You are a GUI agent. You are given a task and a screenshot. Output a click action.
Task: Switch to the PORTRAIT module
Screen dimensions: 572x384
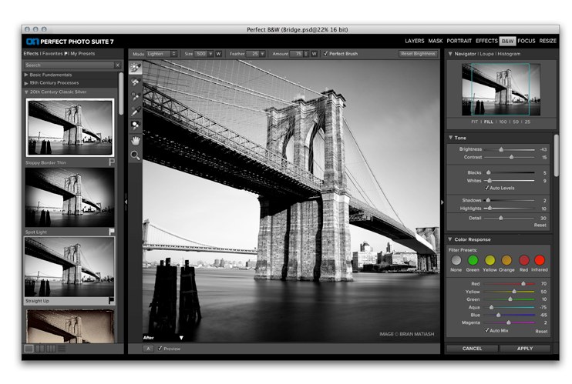459,41
